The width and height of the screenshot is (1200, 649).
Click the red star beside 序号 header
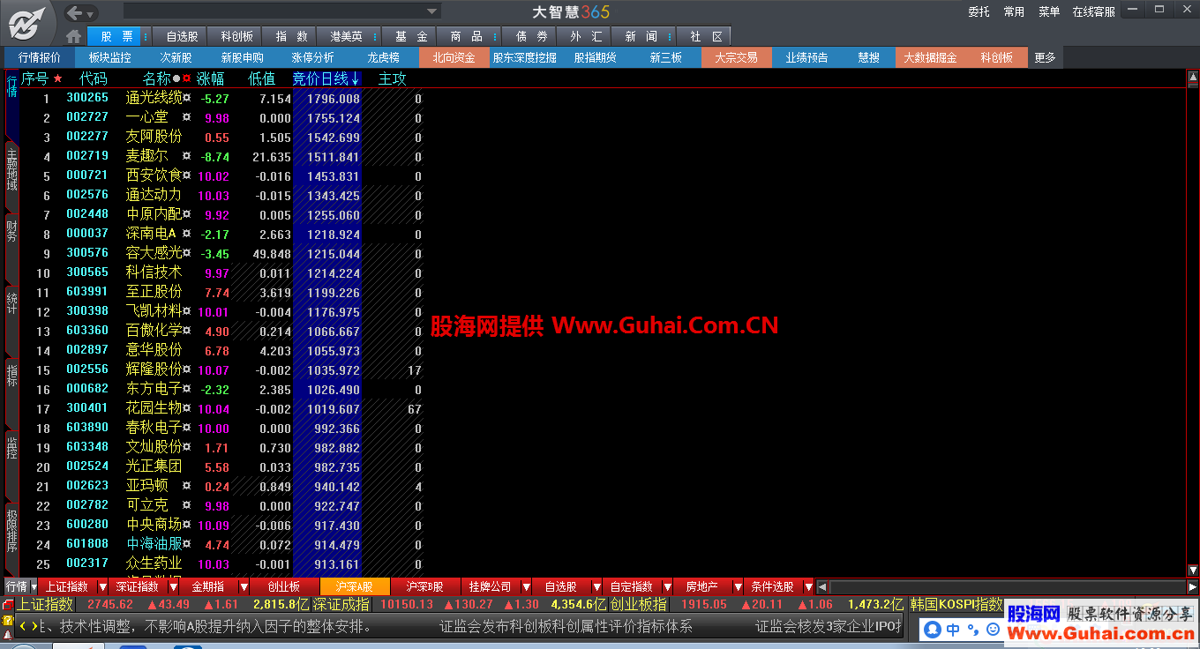(58, 78)
